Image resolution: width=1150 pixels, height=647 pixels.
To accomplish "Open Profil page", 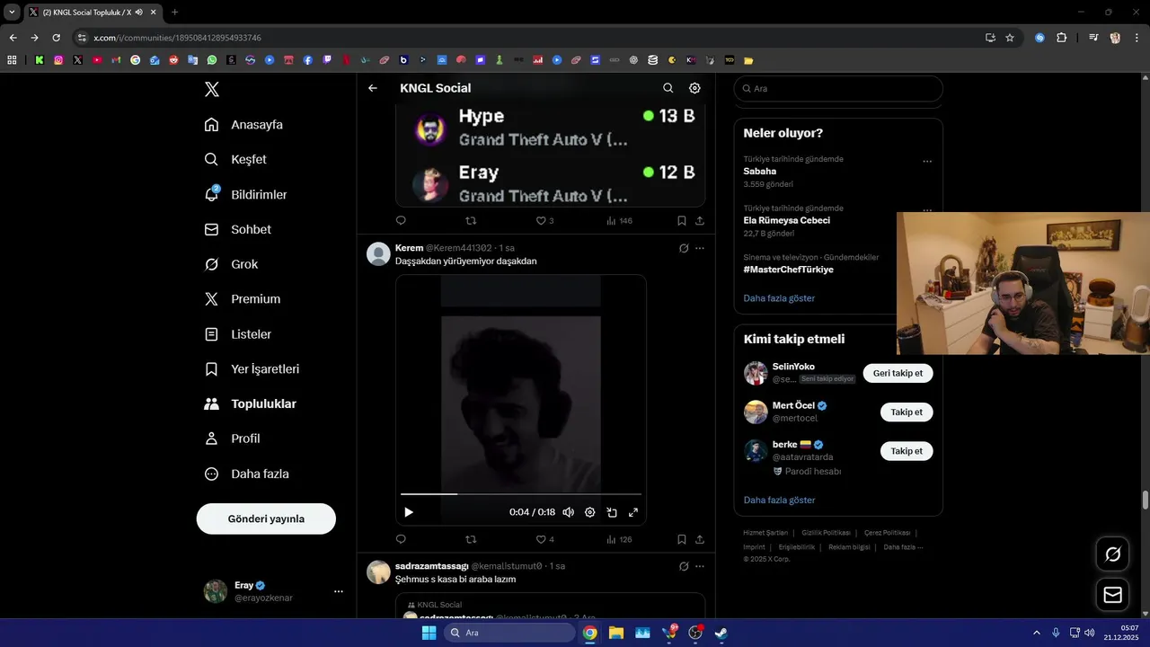I will (x=232, y=439).
